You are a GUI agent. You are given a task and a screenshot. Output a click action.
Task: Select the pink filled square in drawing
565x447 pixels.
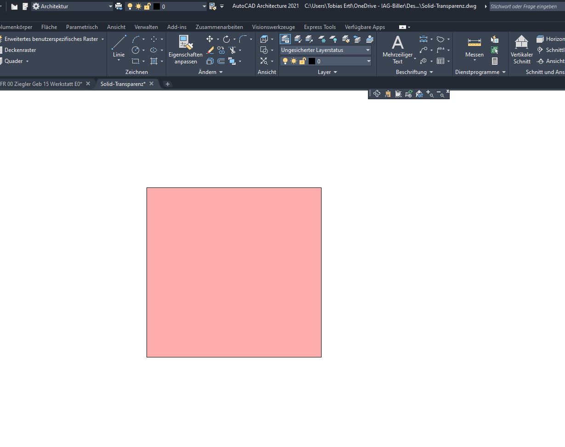(234, 272)
